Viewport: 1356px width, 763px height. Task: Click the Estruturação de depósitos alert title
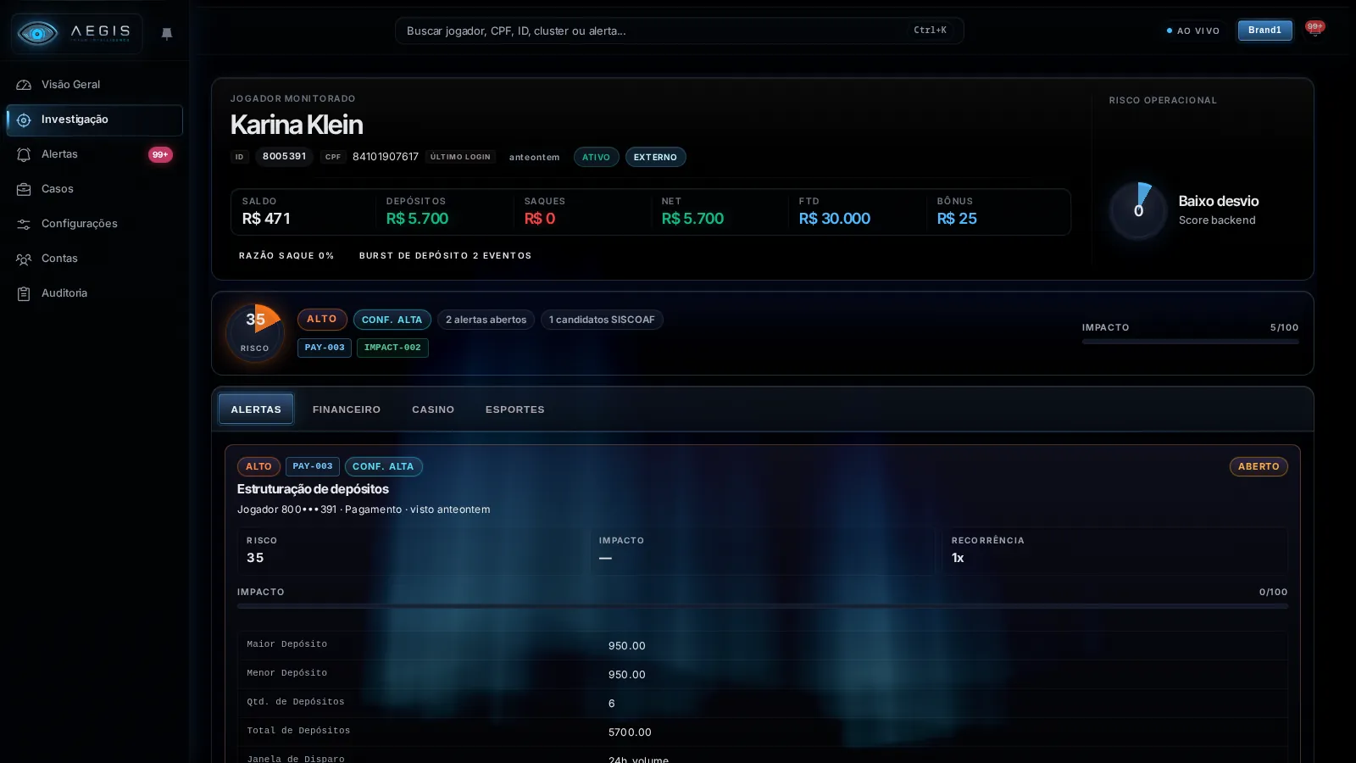point(313,489)
